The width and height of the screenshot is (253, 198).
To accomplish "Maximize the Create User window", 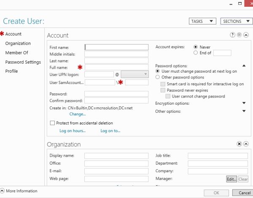I will (x=240, y=3).
